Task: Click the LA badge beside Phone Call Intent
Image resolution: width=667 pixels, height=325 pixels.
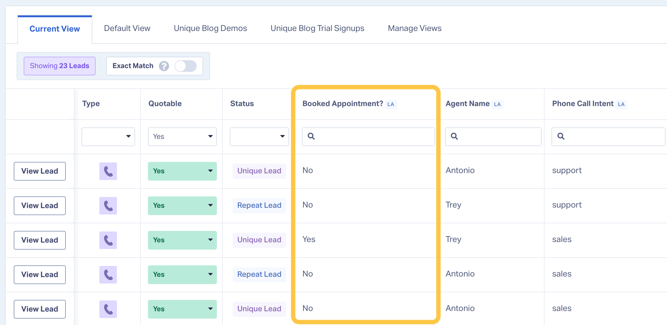Action: 621,104
